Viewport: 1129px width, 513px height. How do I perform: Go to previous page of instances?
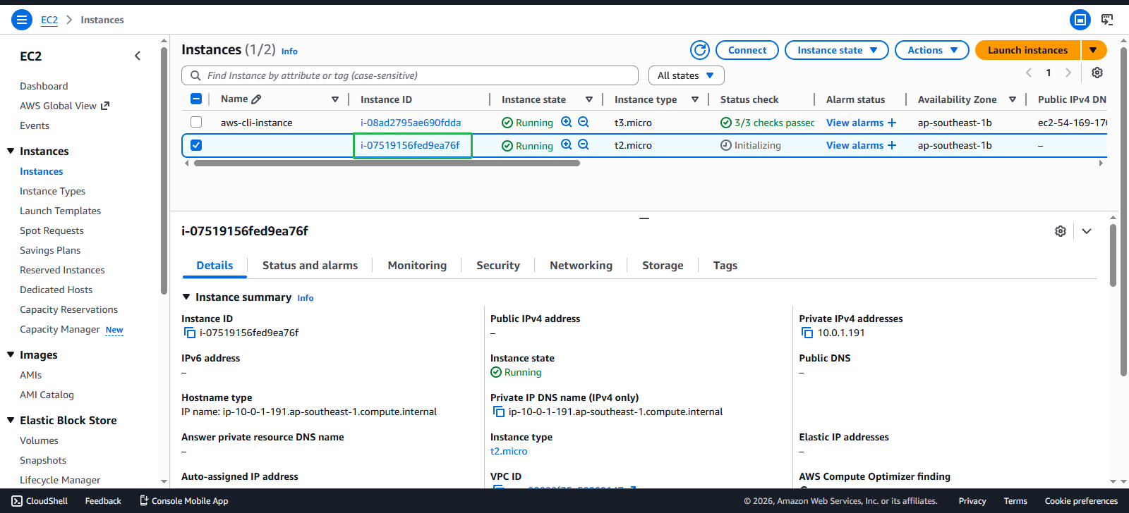coord(1029,73)
